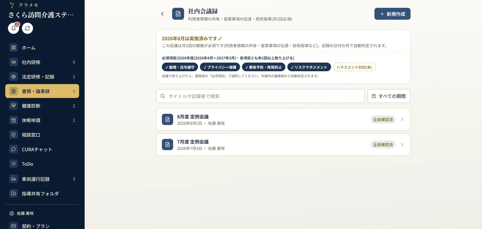Screen dimensions: 482x229
Task: Click the 2026年8月は実施済みです status text
Action: (192, 39)
